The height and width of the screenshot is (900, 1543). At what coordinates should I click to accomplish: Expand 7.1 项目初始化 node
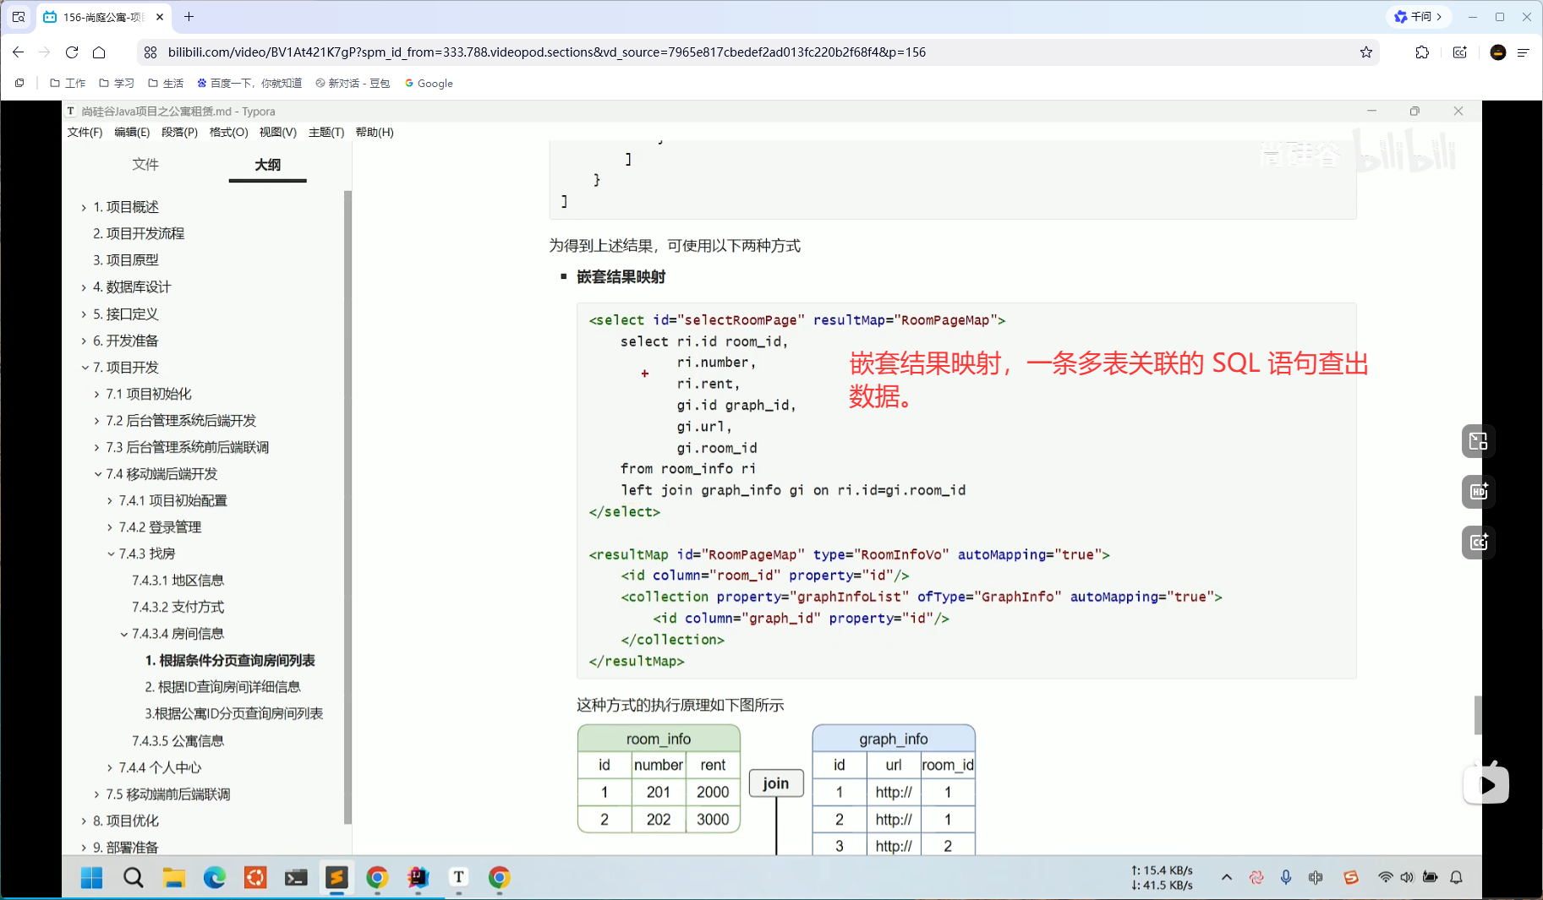[96, 395]
